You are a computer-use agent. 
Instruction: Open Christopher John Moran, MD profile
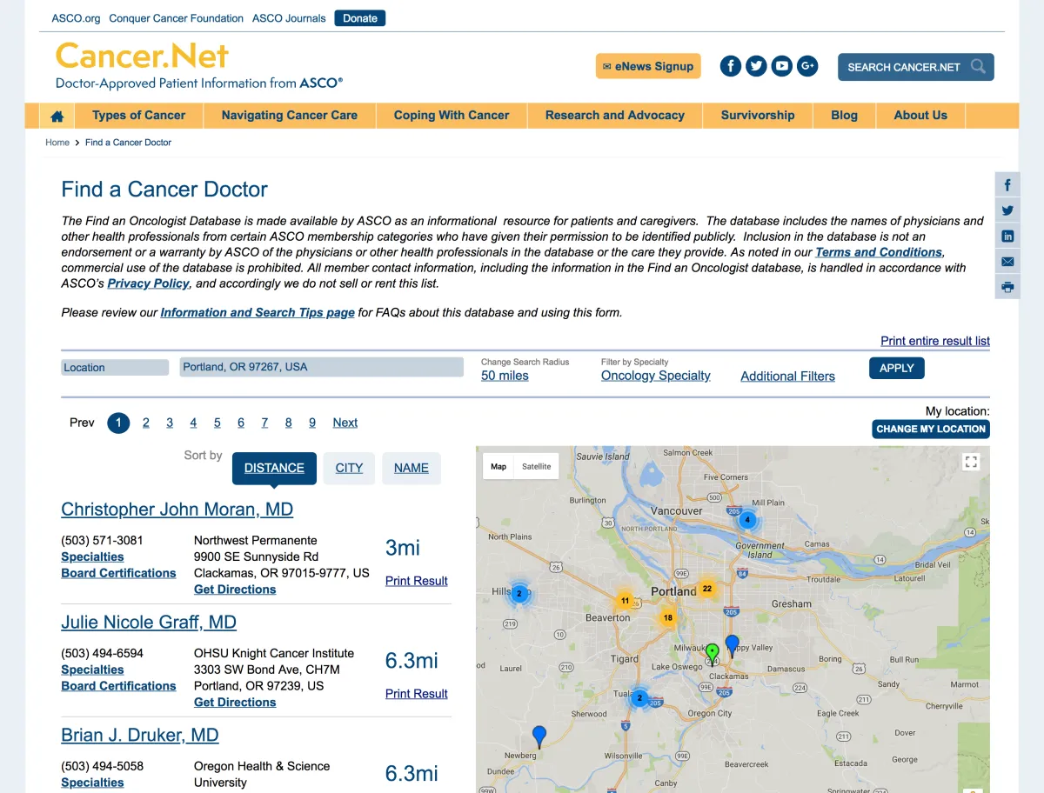[177, 510]
